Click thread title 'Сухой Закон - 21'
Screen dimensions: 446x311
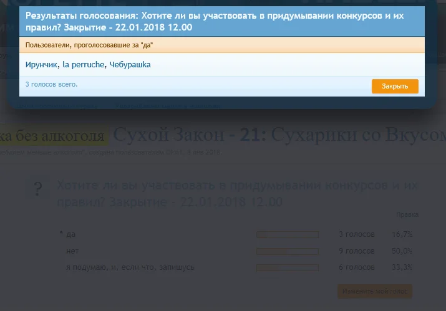[190, 135]
